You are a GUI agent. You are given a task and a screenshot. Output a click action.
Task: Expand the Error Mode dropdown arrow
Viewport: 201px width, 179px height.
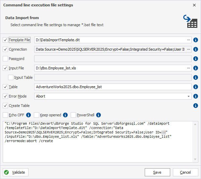(188, 96)
